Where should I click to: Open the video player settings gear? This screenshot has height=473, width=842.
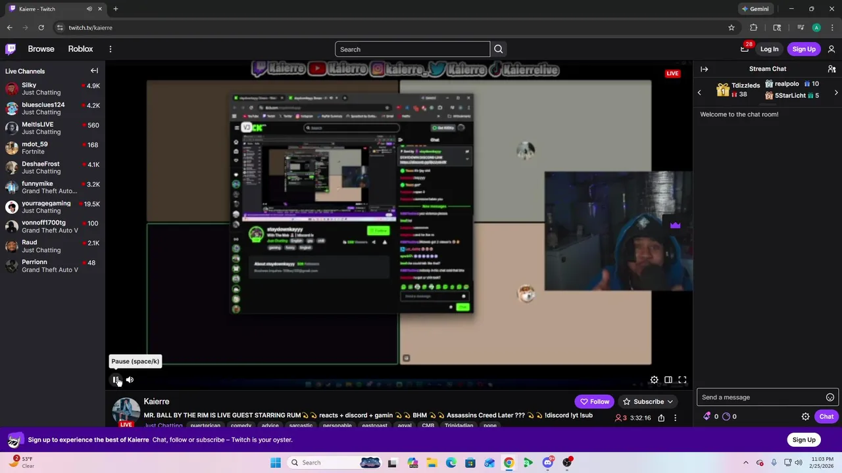click(x=654, y=380)
